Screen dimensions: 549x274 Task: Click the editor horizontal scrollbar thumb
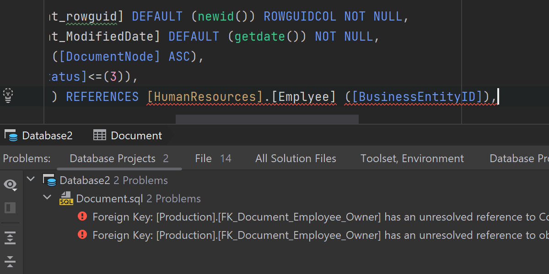267,120
